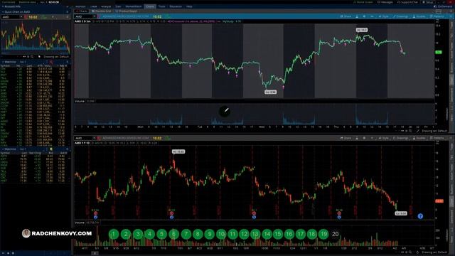This screenshot has height=256, width=455.
Task: Click Share on upper chart toolbar
Action: 346,16
